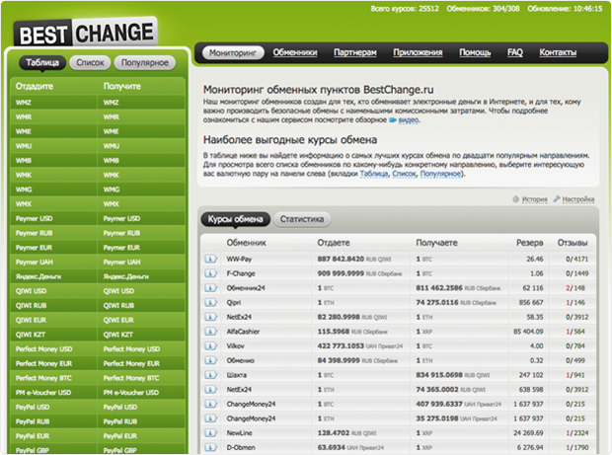Screen dimensions: 612x455
Task: Click the info icon for Шахта row
Action: click(x=211, y=375)
